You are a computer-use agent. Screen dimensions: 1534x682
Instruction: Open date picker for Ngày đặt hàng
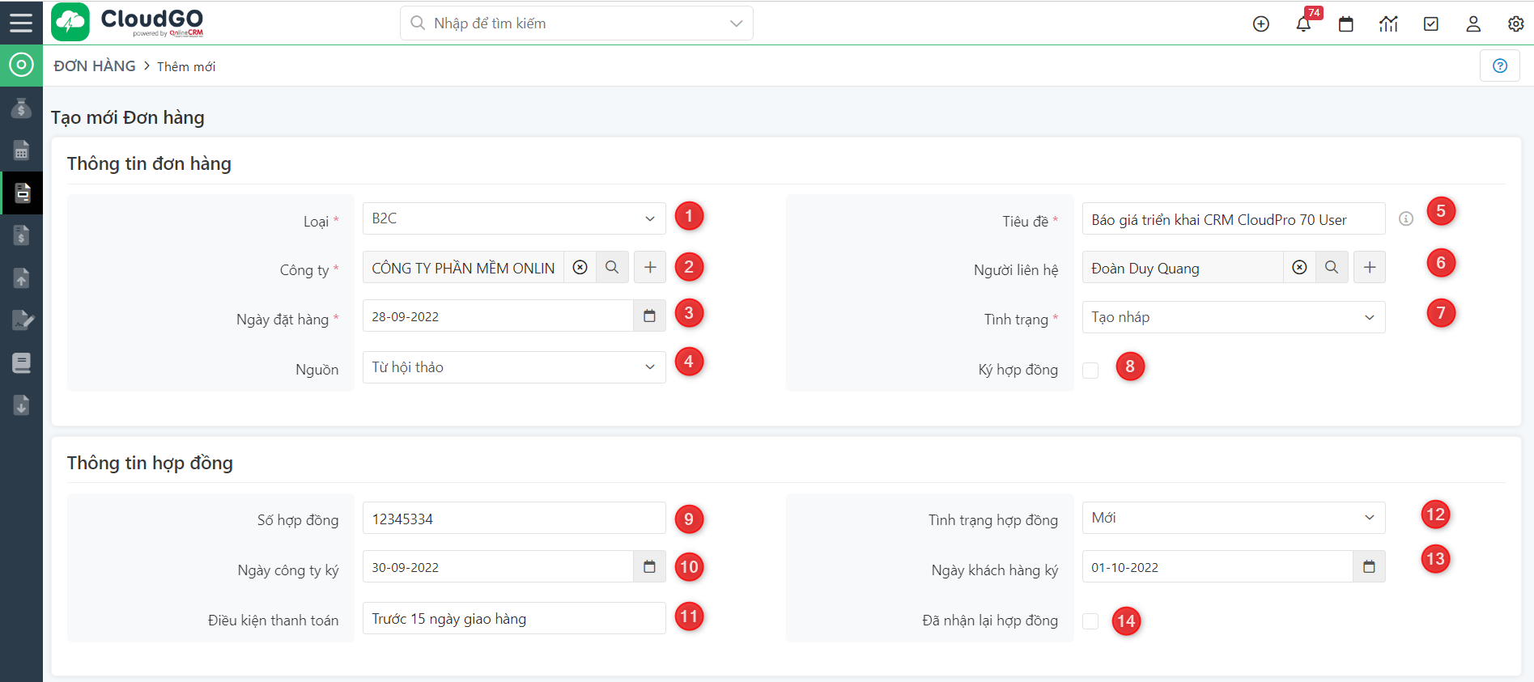coord(649,316)
